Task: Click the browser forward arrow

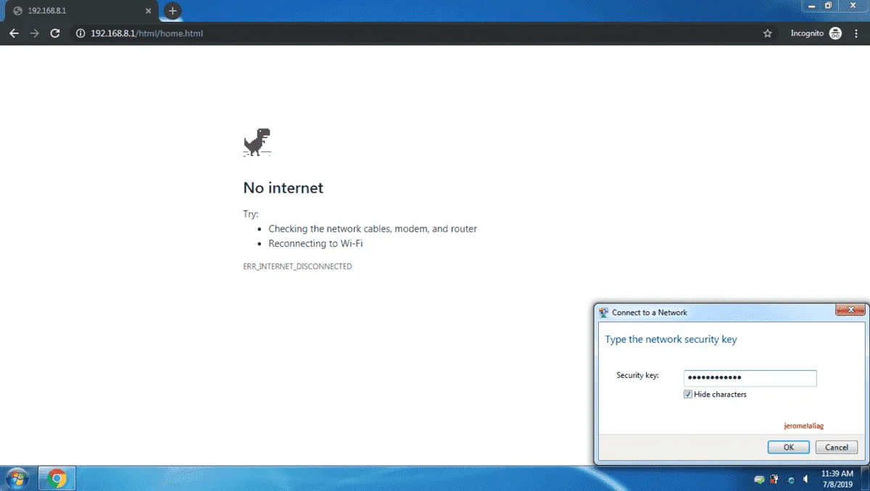Action: point(34,33)
